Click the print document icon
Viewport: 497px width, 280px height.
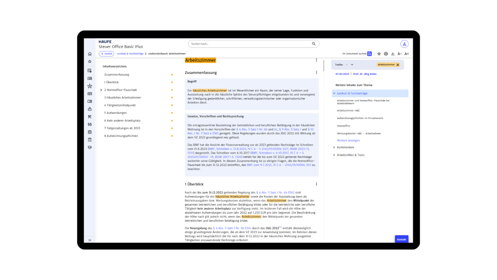[386, 54]
